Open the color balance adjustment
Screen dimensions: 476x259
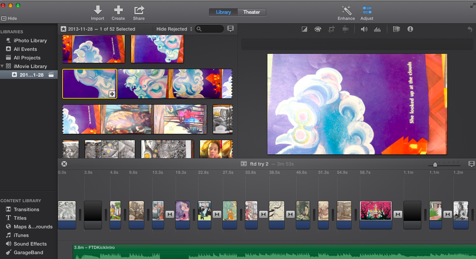[x=304, y=29]
